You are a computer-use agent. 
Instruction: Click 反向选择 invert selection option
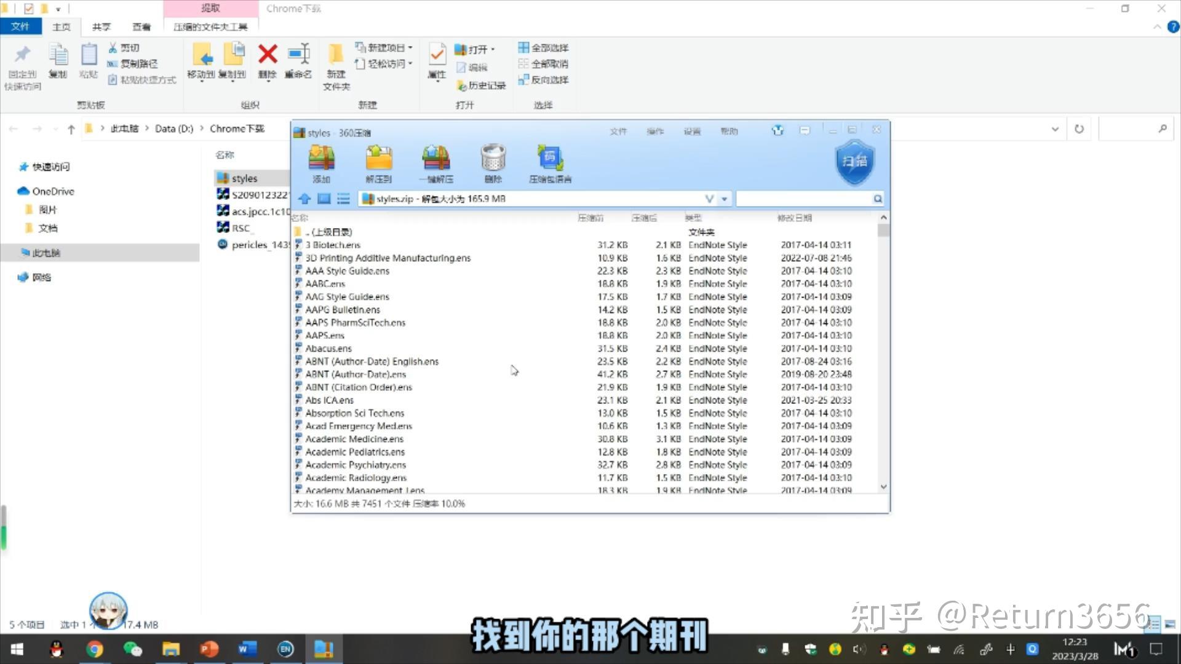click(544, 79)
